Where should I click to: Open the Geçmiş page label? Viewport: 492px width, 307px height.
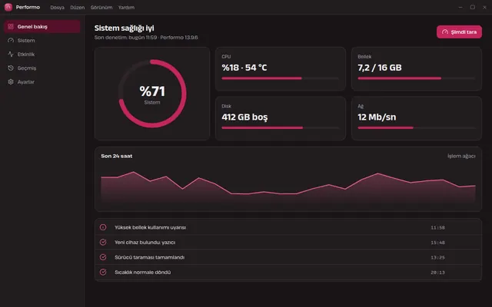(27, 68)
